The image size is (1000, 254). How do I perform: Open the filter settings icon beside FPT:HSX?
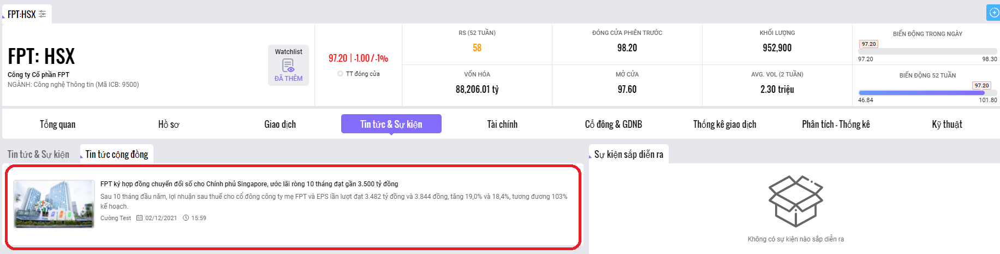pyautogui.click(x=43, y=14)
